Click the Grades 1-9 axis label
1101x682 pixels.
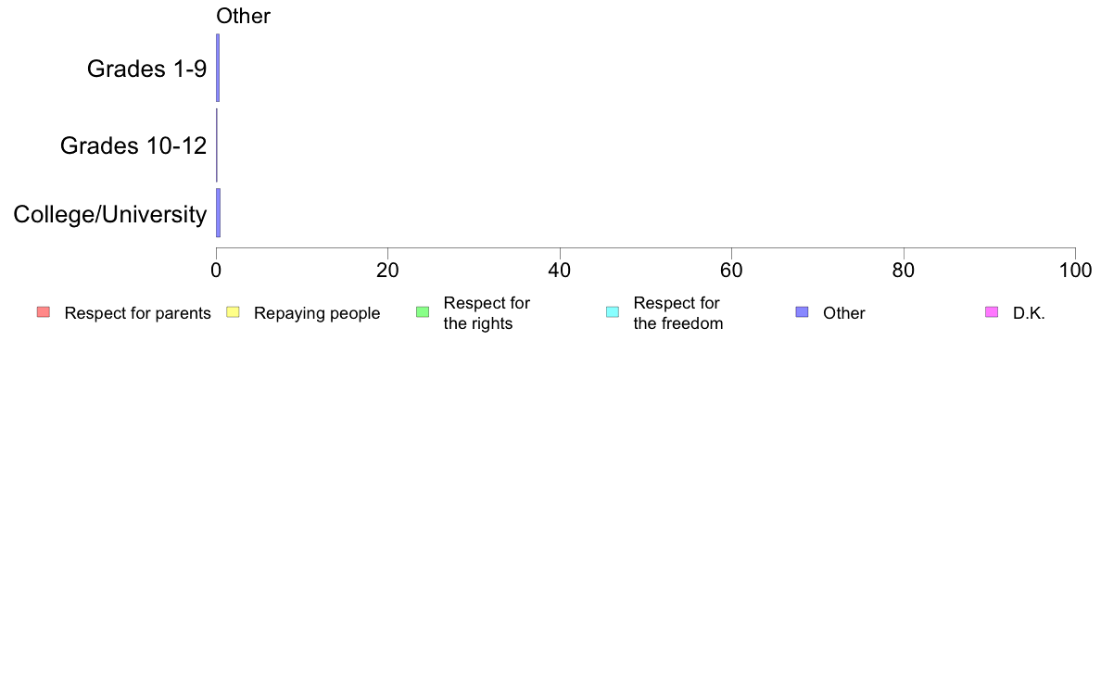click(146, 69)
